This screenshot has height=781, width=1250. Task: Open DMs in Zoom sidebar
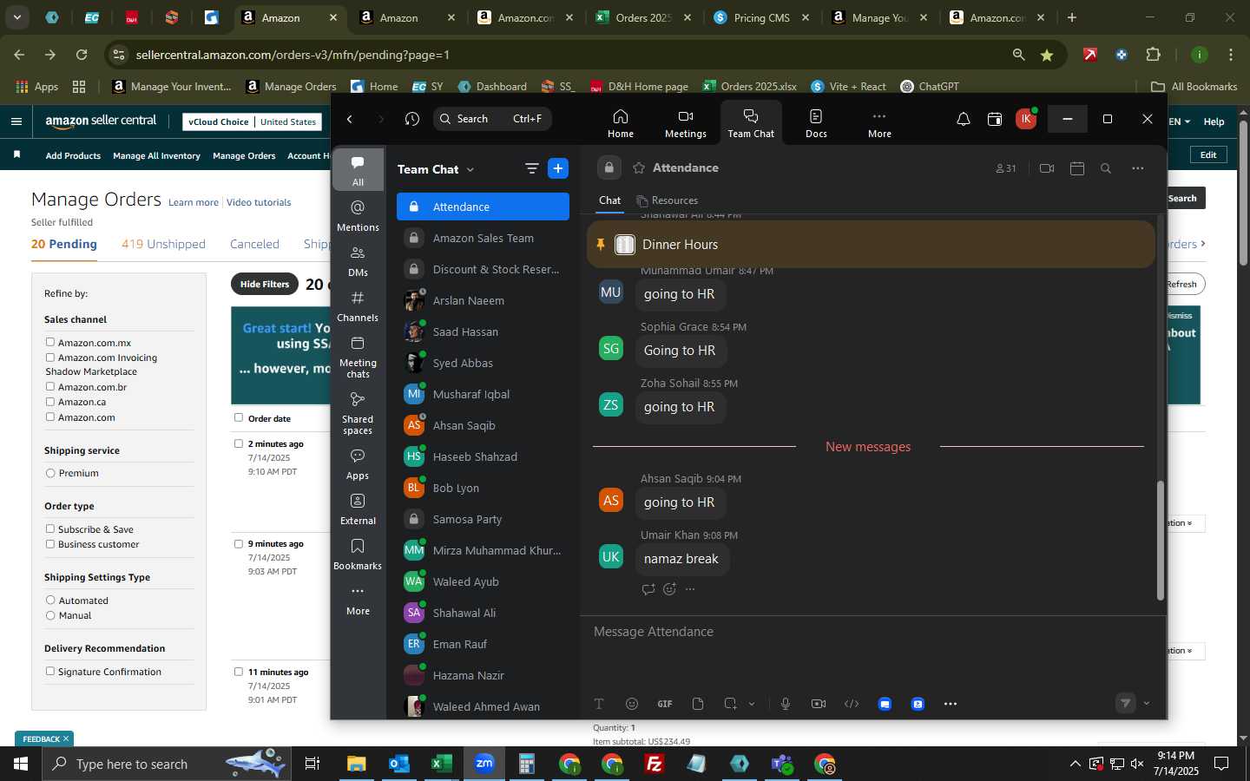pos(358,260)
